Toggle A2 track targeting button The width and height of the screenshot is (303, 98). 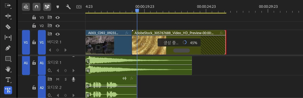coord(42,87)
